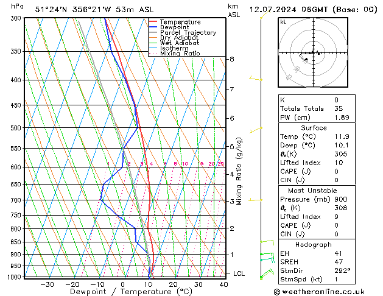Image resolution: width=383 pixels, height=296 pixels.
Task: Click the Wet Adiabat legend entry
Action: click(174, 43)
